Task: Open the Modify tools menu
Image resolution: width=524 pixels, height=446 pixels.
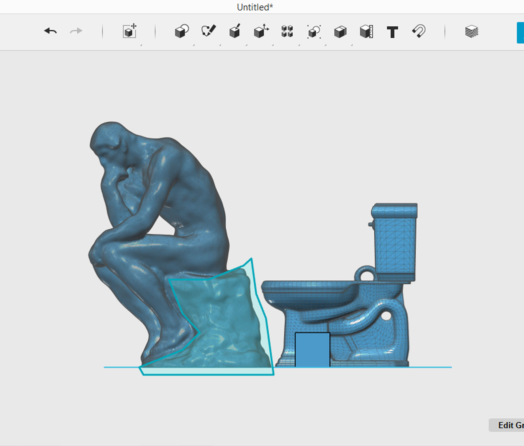Action: click(261, 31)
